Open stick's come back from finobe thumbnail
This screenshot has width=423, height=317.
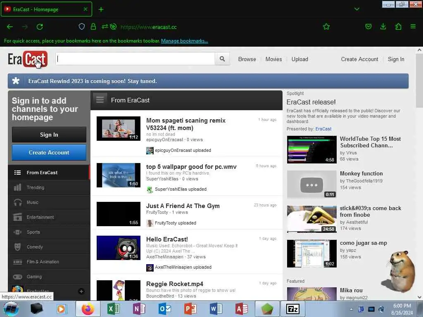point(311,219)
